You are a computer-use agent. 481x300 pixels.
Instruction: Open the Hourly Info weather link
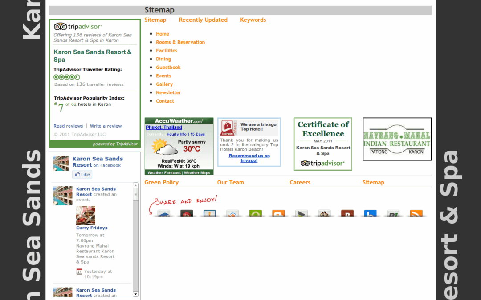click(x=176, y=134)
